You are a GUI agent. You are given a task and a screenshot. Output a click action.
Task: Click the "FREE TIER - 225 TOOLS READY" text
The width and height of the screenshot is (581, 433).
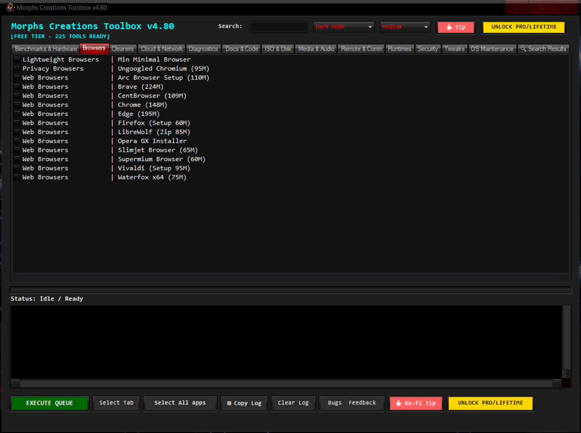(60, 37)
